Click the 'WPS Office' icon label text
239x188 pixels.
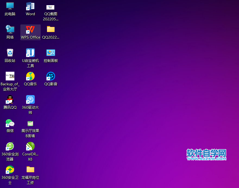coord(30,37)
